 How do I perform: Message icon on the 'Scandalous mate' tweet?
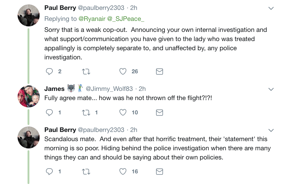coord(159,172)
